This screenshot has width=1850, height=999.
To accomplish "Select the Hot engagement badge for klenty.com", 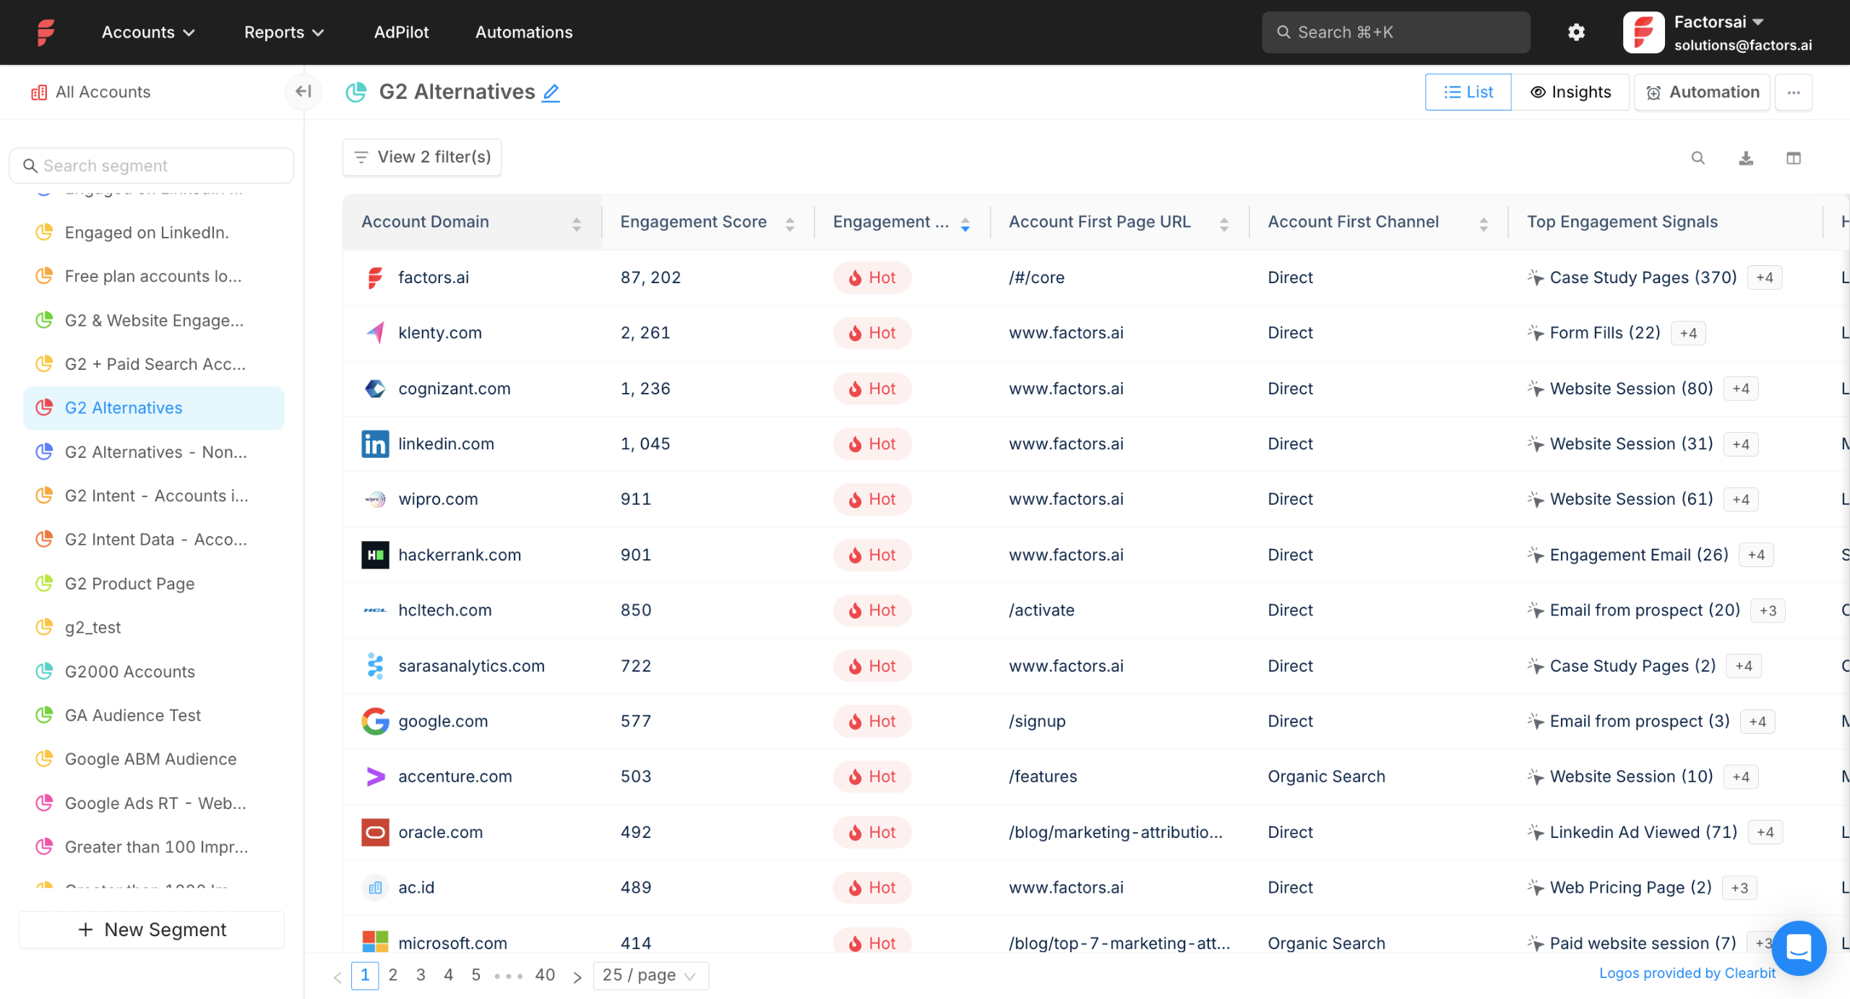I will pos(872,332).
